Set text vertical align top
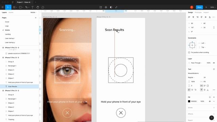 (201, 90)
